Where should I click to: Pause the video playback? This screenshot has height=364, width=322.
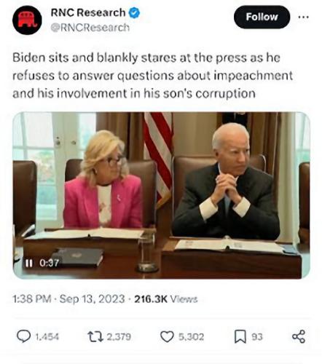point(29,263)
